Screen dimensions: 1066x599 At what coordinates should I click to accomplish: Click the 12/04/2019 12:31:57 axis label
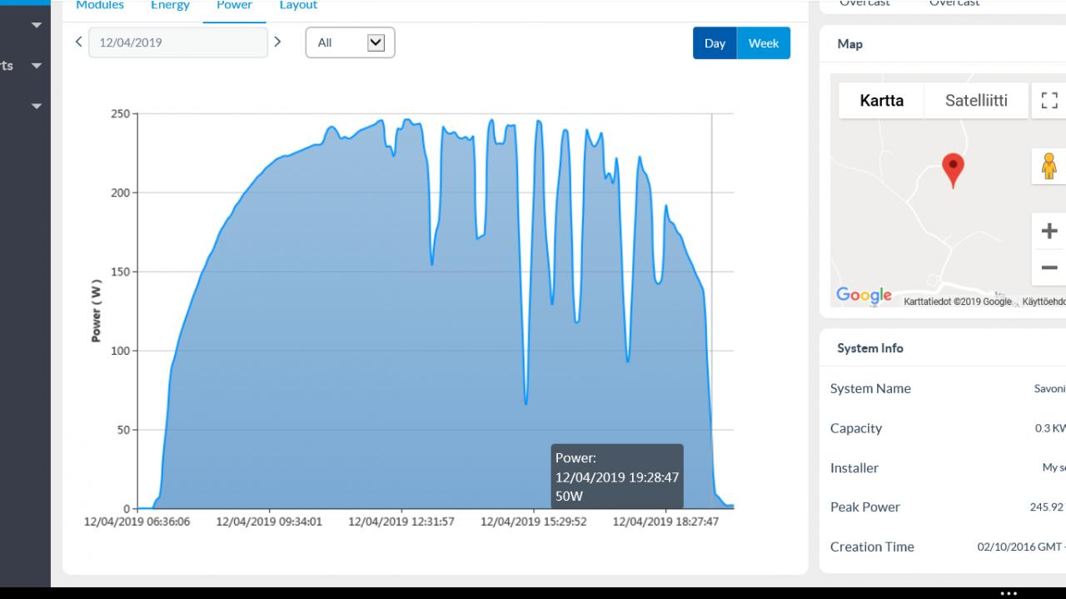click(x=401, y=522)
